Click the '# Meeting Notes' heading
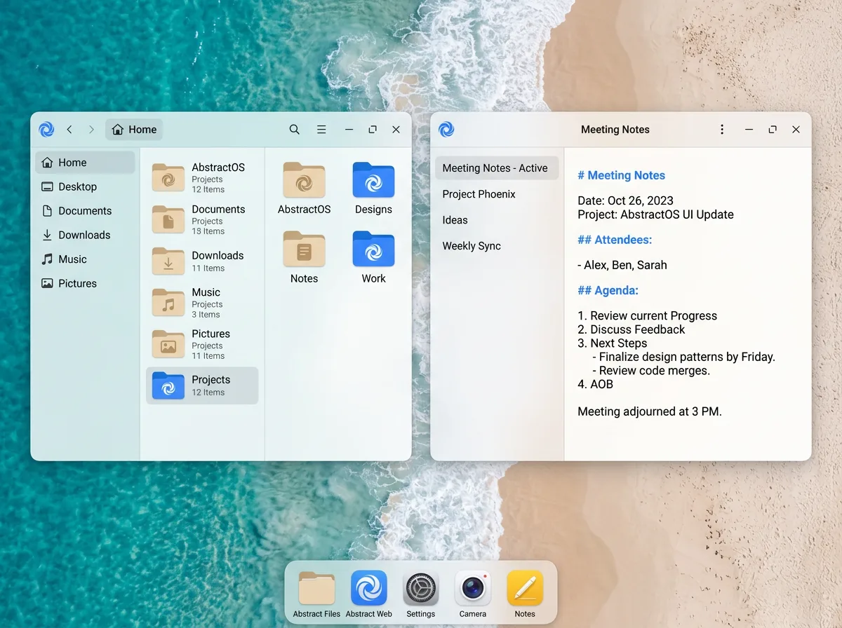 [x=621, y=176]
